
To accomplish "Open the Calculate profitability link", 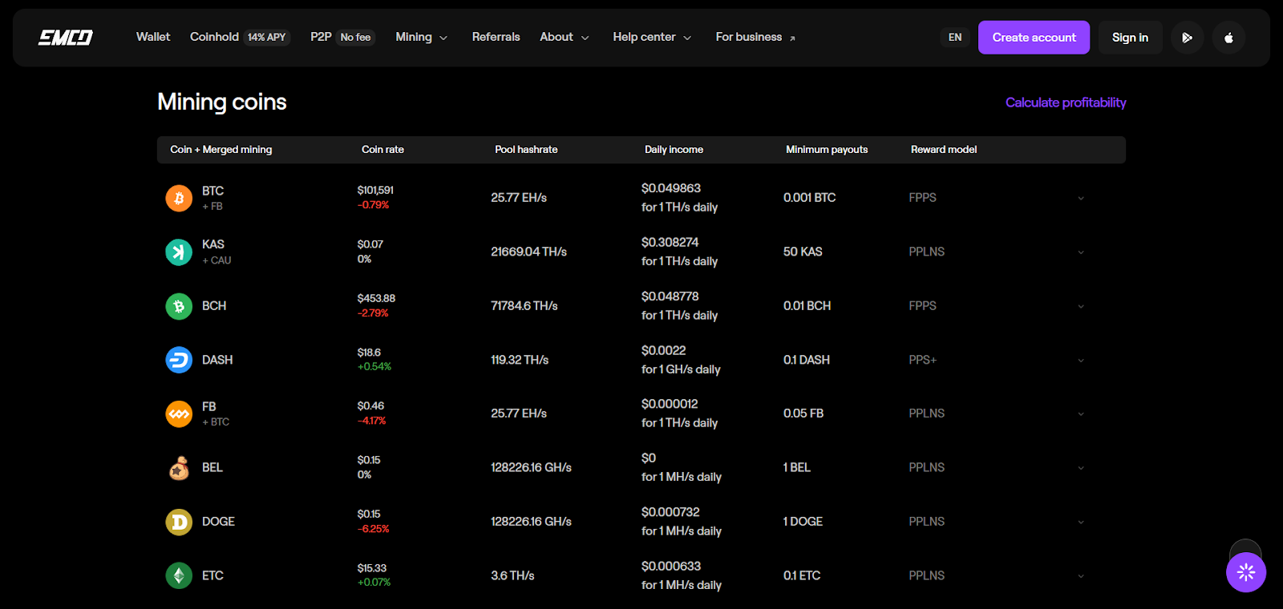I will click(x=1066, y=103).
